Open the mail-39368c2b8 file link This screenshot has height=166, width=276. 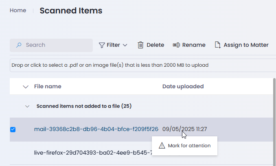click(x=96, y=129)
